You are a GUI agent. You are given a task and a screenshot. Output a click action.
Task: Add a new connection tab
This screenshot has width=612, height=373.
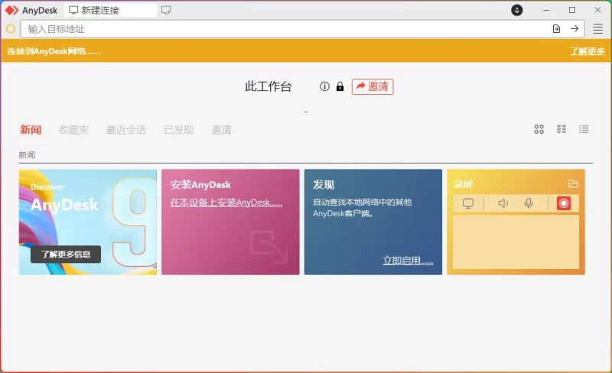pyautogui.click(x=166, y=10)
